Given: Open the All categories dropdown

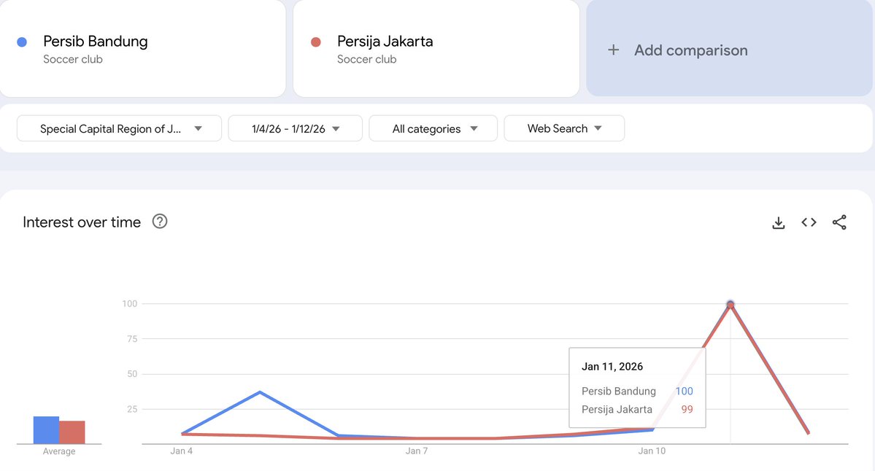Looking at the screenshot, I should [433, 128].
